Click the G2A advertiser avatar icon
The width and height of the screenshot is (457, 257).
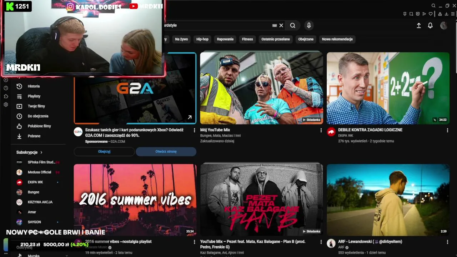[78, 132]
